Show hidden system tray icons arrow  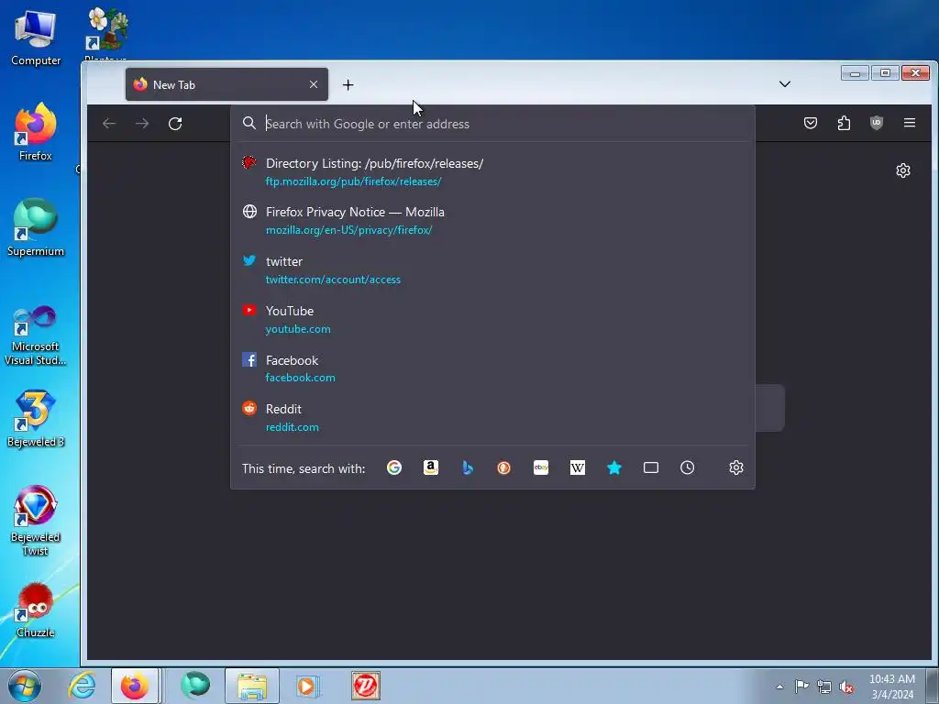pyautogui.click(x=779, y=687)
